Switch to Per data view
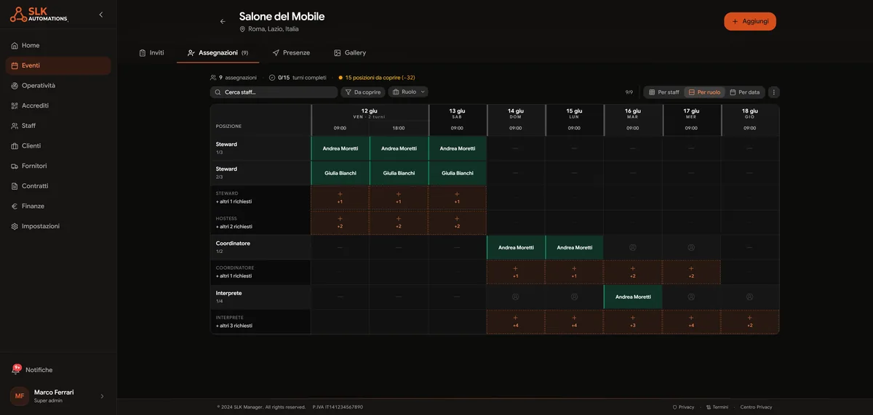Viewport: 873px width, 415px height. 745,92
